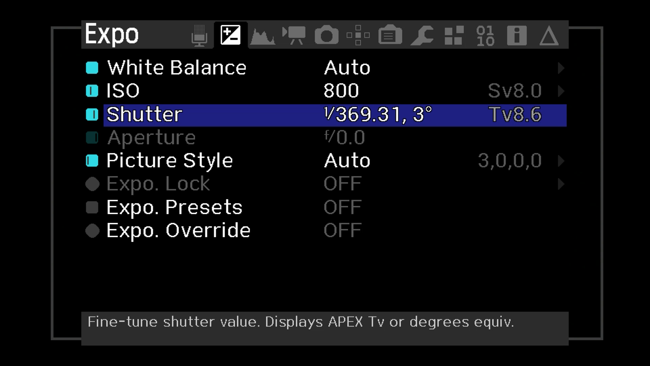Open the Help info icon tab
This screenshot has width=650, height=366.
tap(517, 35)
